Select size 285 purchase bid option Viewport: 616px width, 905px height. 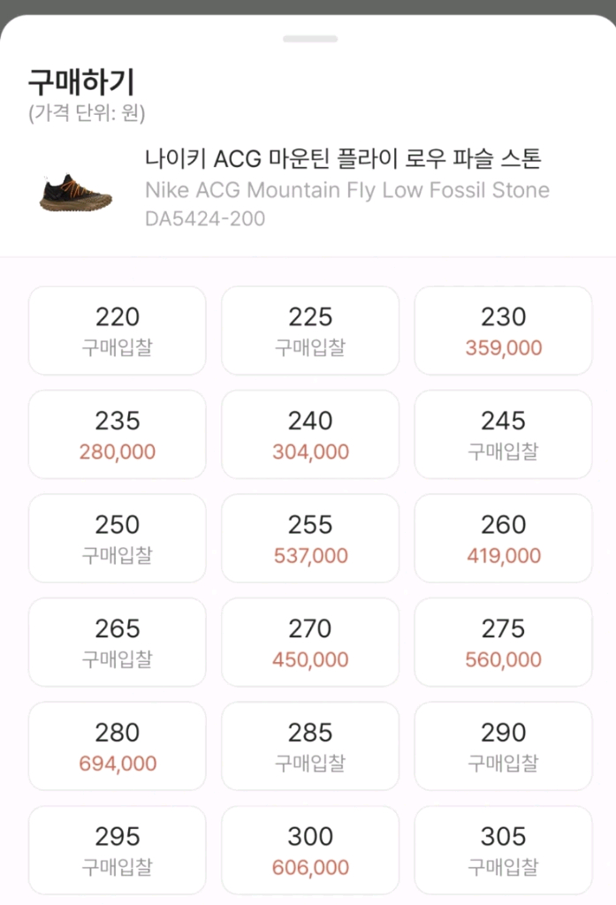(x=309, y=745)
